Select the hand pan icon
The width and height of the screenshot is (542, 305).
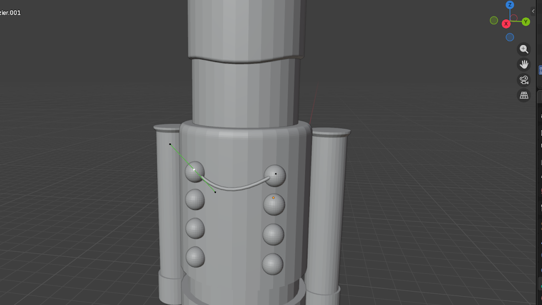(524, 64)
